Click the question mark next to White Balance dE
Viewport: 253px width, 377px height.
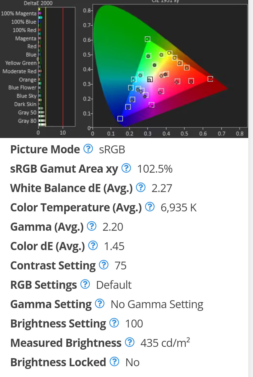tap(141, 187)
